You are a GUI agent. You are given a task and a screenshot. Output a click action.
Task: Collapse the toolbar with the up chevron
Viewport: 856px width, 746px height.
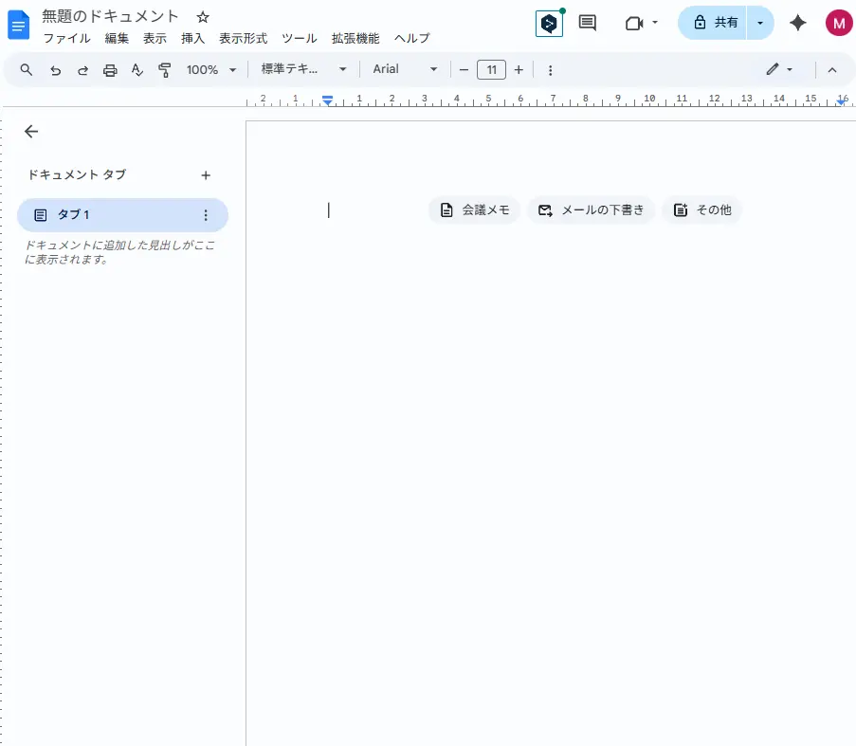click(x=832, y=70)
